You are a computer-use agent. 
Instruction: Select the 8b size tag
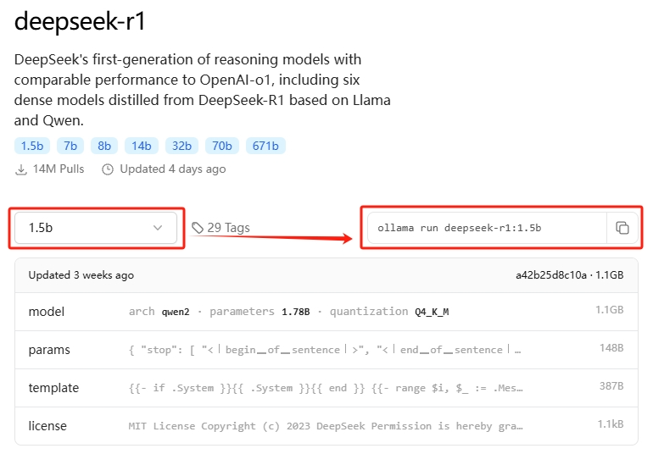pyautogui.click(x=104, y=146)
